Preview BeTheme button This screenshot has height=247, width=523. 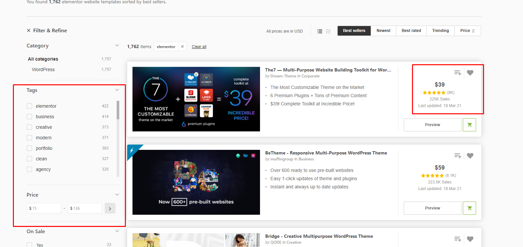click(432, 208)
